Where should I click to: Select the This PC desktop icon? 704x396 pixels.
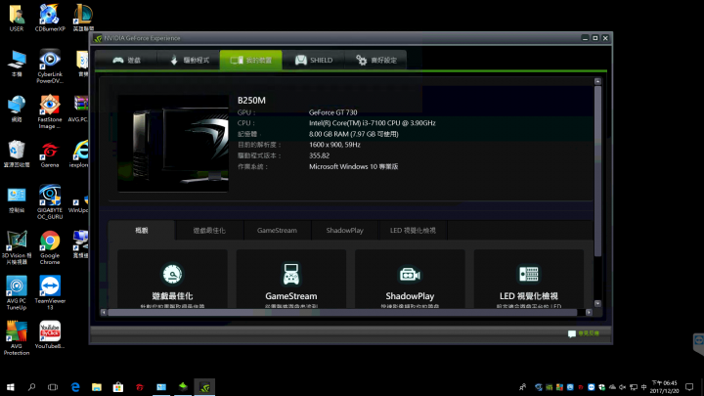pos(17,64)
